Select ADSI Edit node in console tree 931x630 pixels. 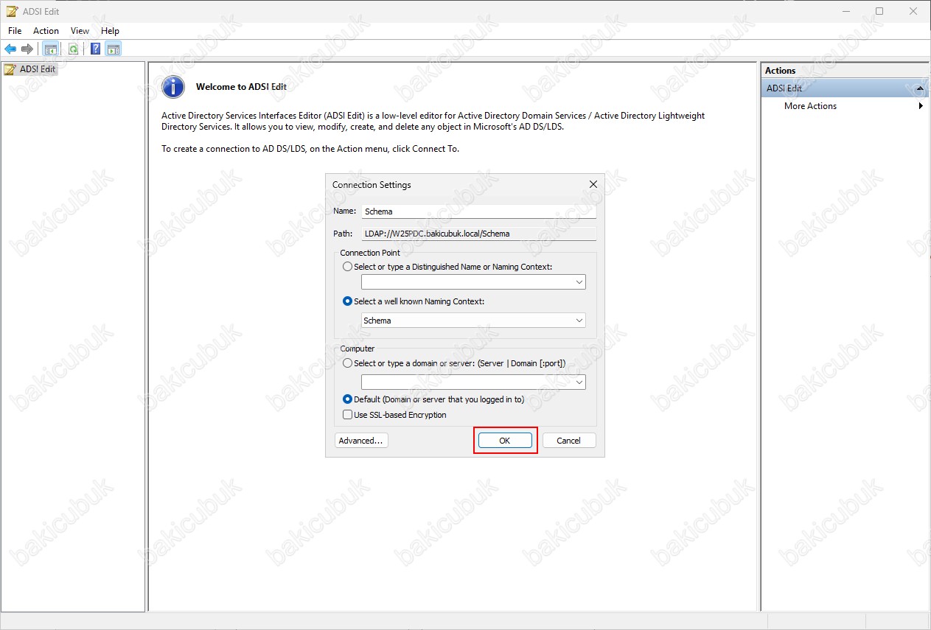coord(37,69)
